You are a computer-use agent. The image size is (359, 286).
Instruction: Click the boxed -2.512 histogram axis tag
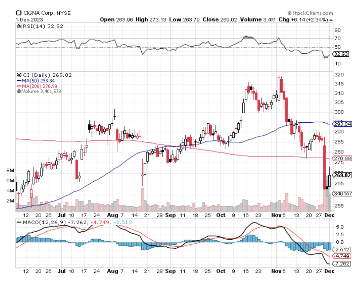coord(342,249)
